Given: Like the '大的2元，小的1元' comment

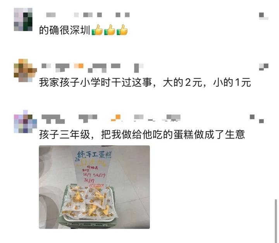Looking at the screenshot, I should [x=263, y=67].
